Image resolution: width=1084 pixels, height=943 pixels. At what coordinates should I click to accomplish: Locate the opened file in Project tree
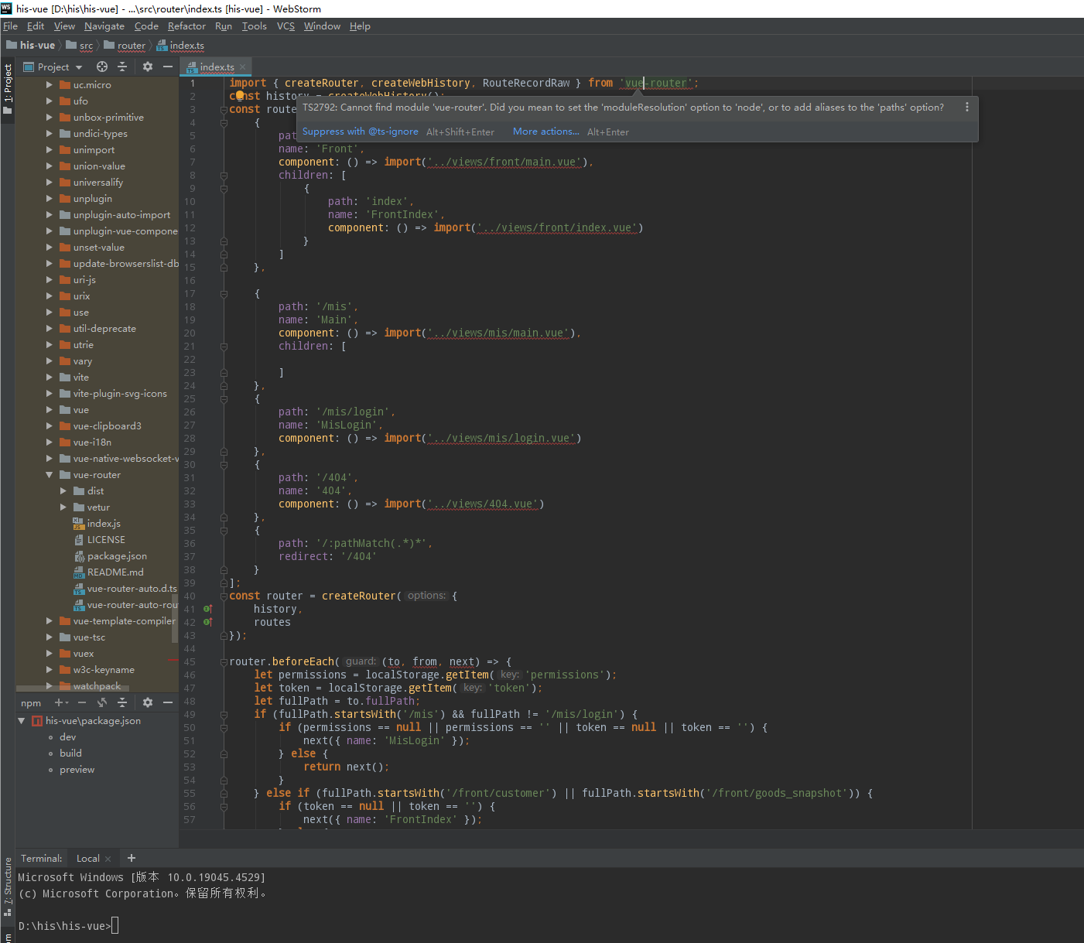point(102,67)
